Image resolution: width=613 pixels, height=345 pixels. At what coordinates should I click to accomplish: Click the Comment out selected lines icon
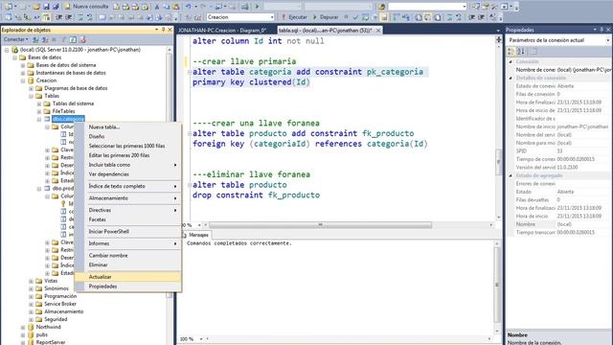coord(449,17)
